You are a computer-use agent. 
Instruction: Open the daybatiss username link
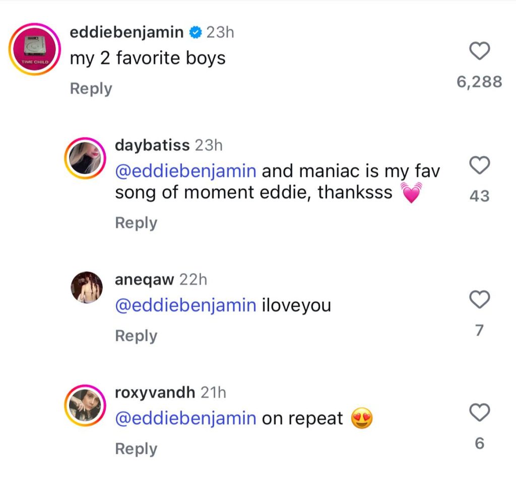point(152,145)
